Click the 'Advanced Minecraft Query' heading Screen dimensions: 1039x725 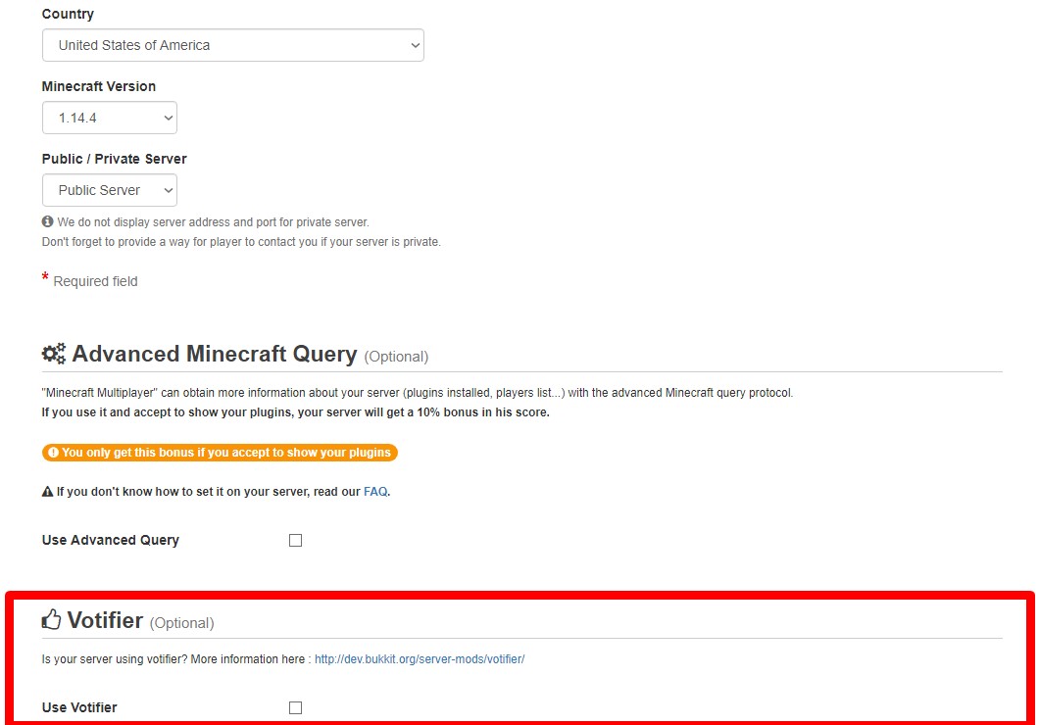(x=215, y=354)
